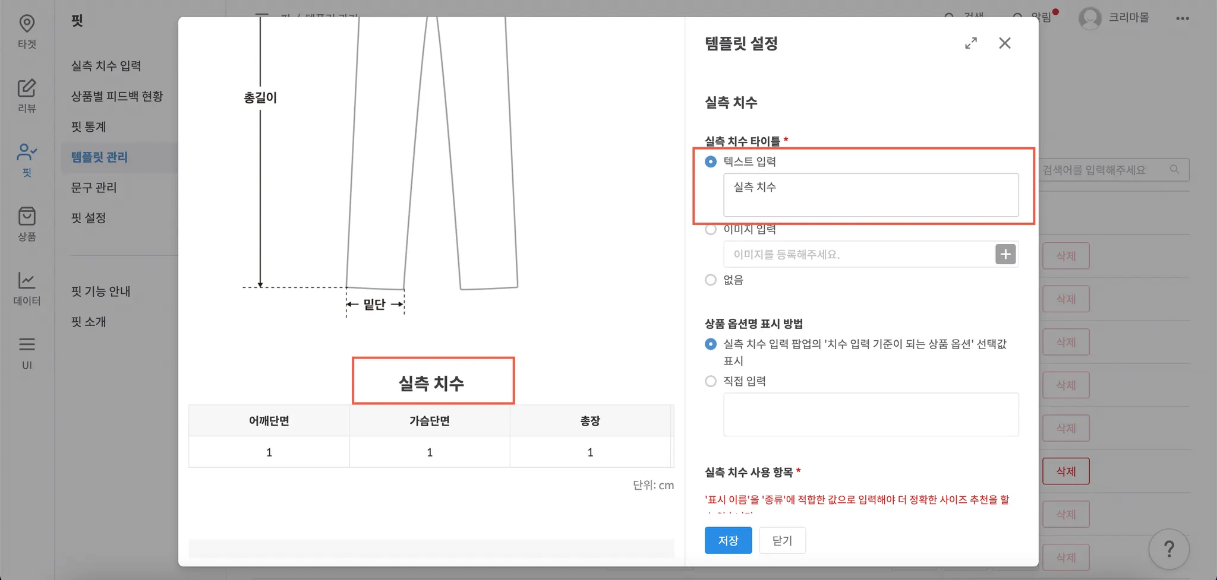
Task: Choose the 직접 입력 radio option
Action: pyautogui.click(x=711, y=381)
